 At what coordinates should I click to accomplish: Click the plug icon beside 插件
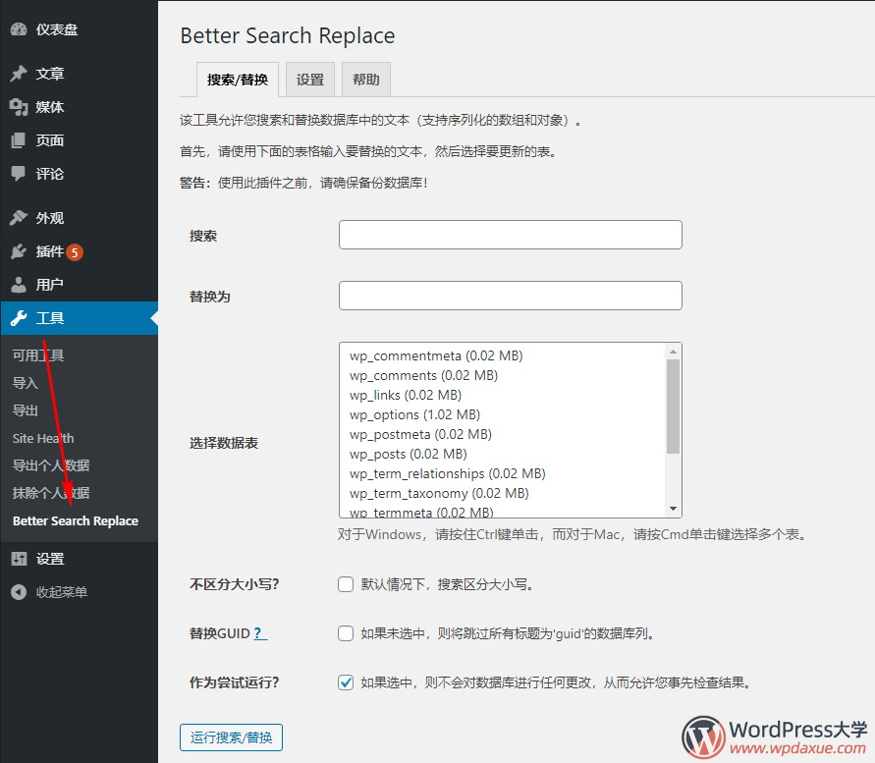[x=19, y=251]
